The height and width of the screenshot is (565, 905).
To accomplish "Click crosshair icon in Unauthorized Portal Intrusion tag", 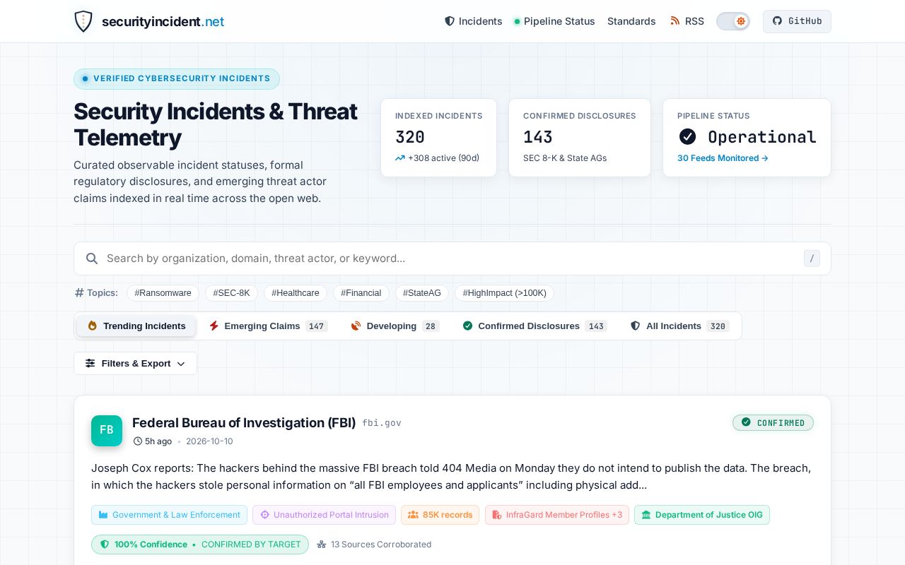I will click(265, 515).
